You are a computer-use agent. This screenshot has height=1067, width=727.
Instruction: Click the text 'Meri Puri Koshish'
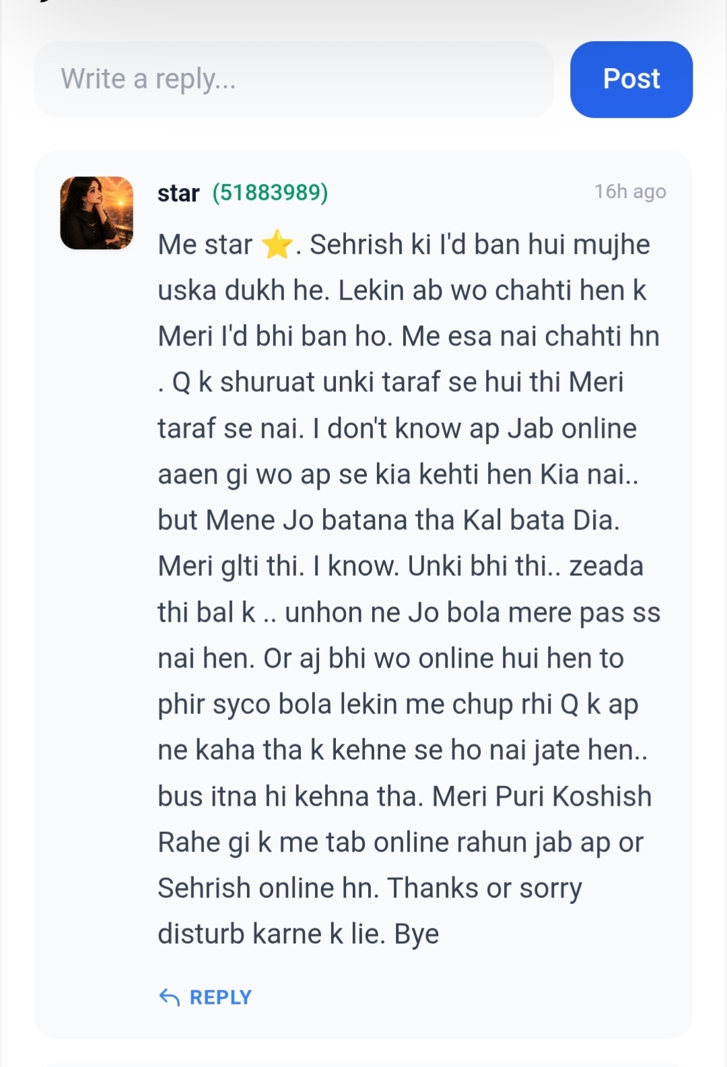[542, 796]
